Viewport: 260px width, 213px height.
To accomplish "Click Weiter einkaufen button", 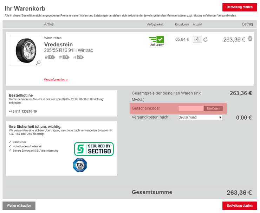I will (19, 206).
